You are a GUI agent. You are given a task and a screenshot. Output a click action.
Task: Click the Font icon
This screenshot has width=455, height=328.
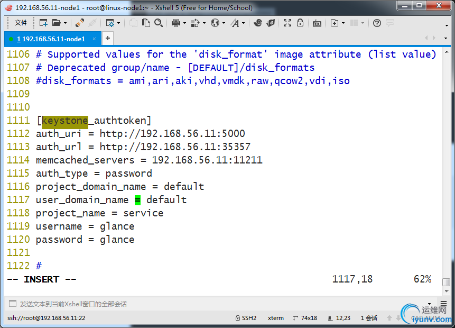coord(235,23)
